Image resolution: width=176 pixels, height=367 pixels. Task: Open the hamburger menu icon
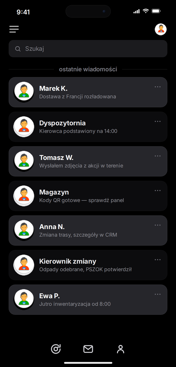tap(14, 29)
